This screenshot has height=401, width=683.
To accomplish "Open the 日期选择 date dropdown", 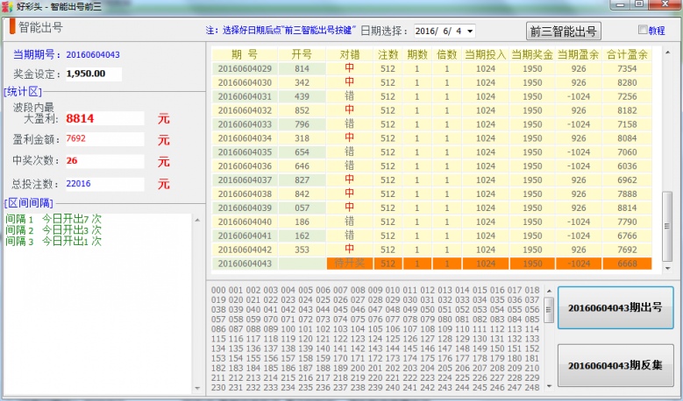I will pyautogui.click(x=470, y=32).
